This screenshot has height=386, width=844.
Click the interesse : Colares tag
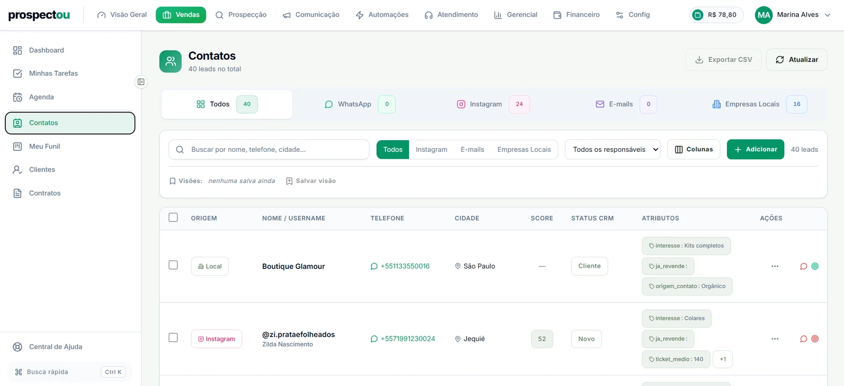click(677, 319)
